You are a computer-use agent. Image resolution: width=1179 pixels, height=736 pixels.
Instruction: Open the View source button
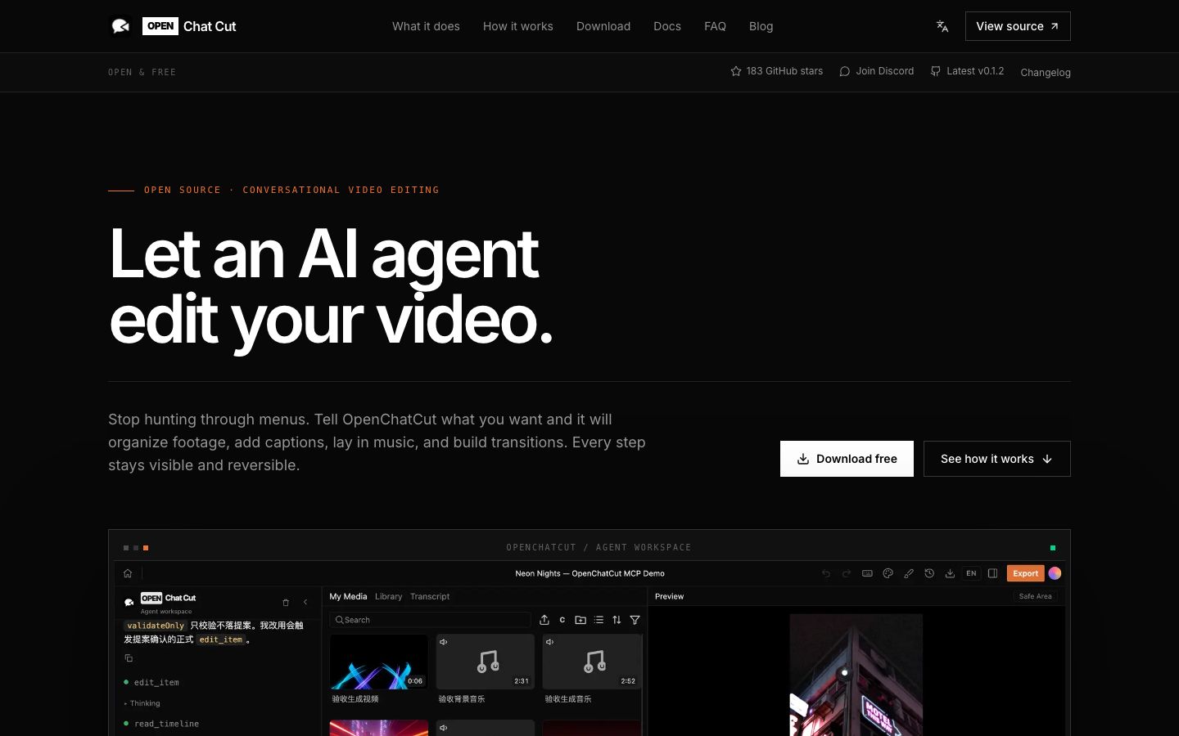tap(1018, 26)
